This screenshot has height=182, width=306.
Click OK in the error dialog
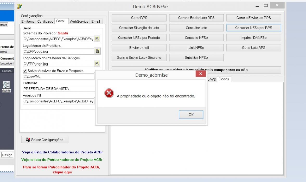tap(191, 115)
